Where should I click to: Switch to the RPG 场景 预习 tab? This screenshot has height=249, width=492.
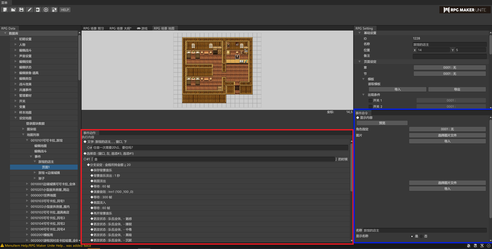[x=93, y=28]
